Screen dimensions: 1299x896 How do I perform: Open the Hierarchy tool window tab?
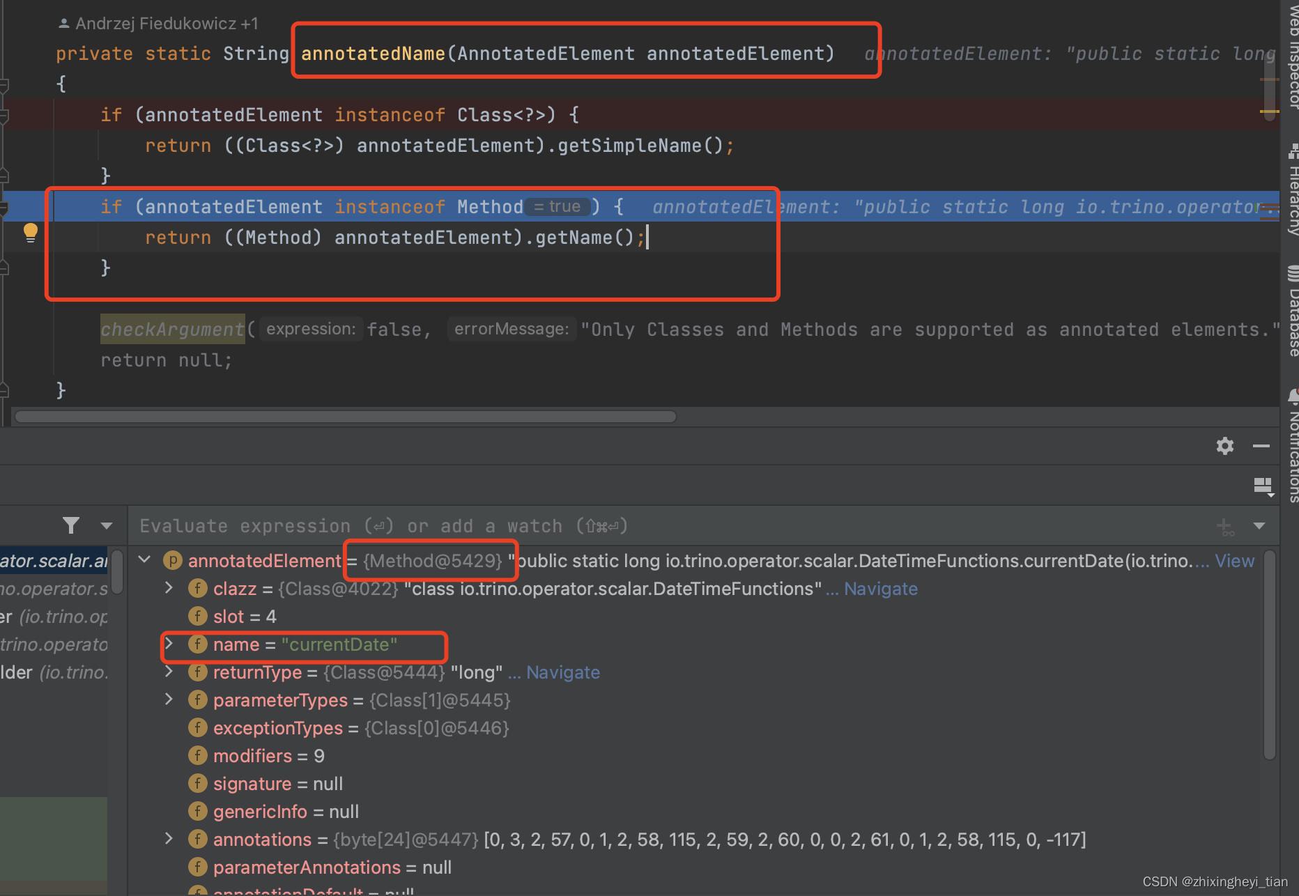pyautogui.click(x=1293, y=191)
